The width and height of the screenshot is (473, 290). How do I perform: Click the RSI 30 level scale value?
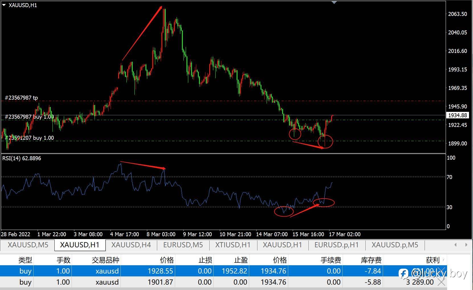pyautogui.click(x=449, y=207)
